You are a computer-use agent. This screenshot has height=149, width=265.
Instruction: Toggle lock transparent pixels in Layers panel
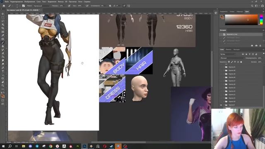[x=229, y=62]
